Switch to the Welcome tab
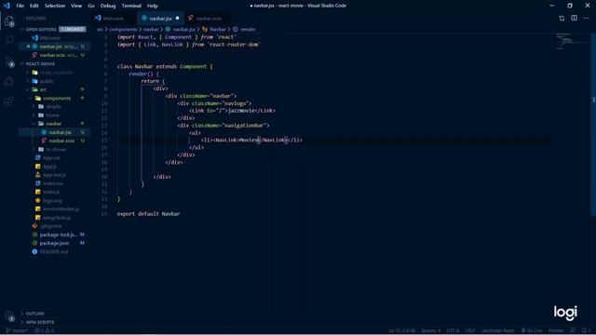This screenshot has width=596, height=335. tap(114, 19)
